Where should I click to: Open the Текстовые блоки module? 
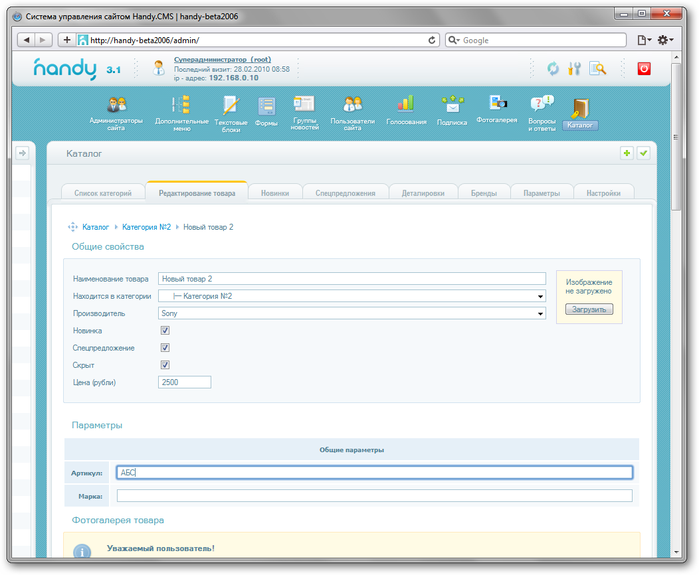click(x=231, y=106)
